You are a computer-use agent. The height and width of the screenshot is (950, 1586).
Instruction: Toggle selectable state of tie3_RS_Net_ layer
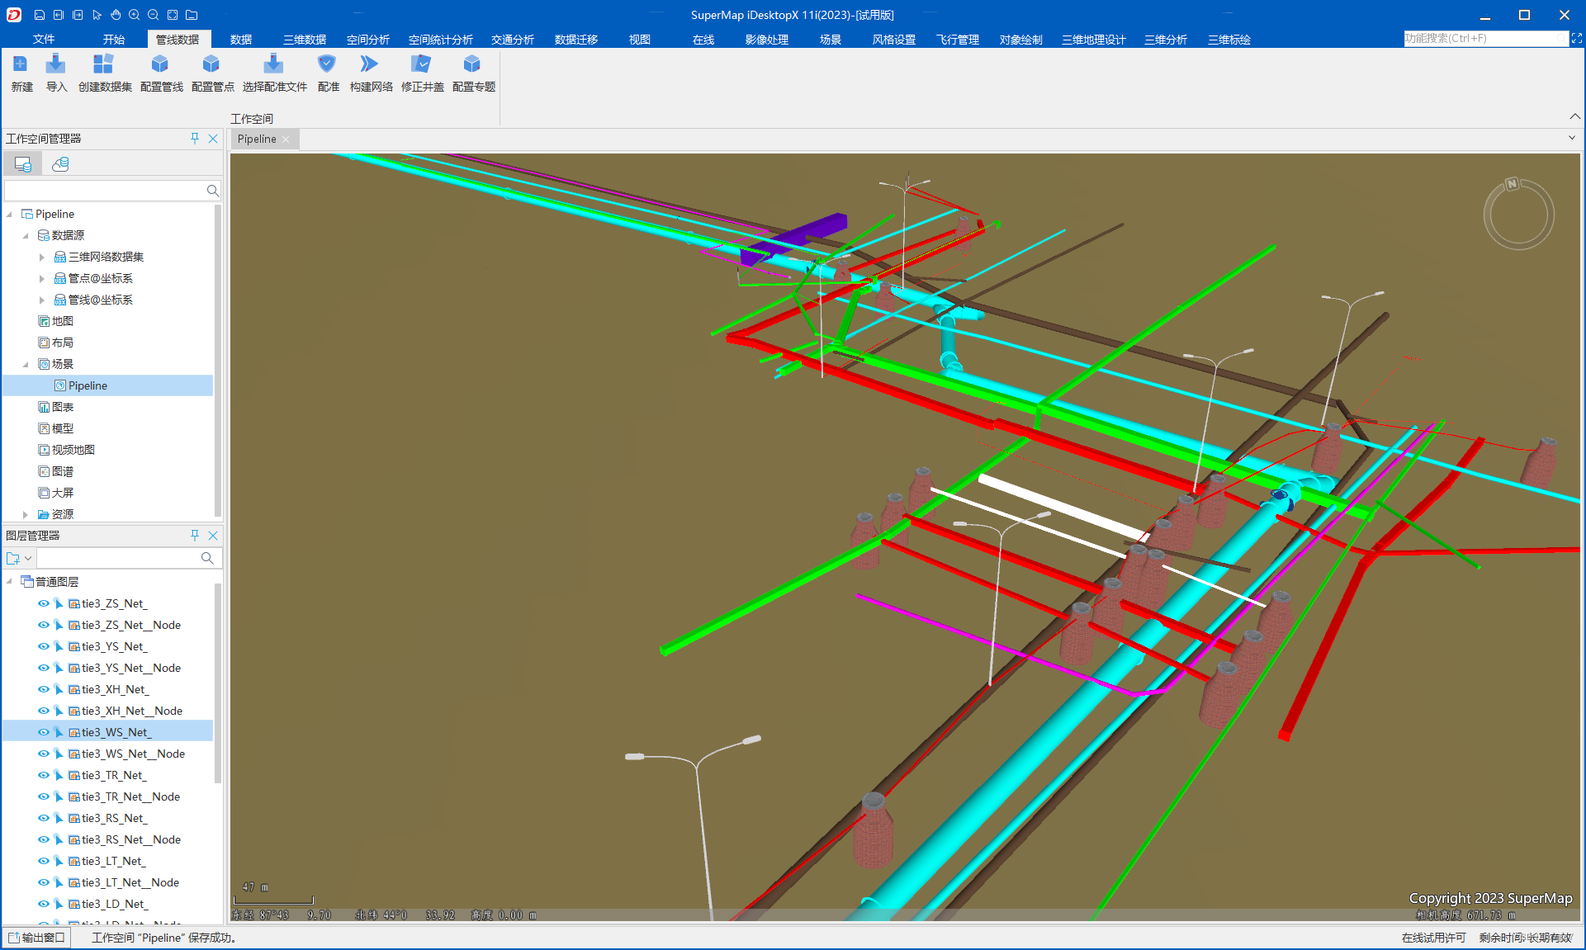pos(59,818)
